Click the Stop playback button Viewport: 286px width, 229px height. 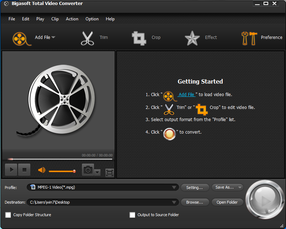[x=24, y=170]
